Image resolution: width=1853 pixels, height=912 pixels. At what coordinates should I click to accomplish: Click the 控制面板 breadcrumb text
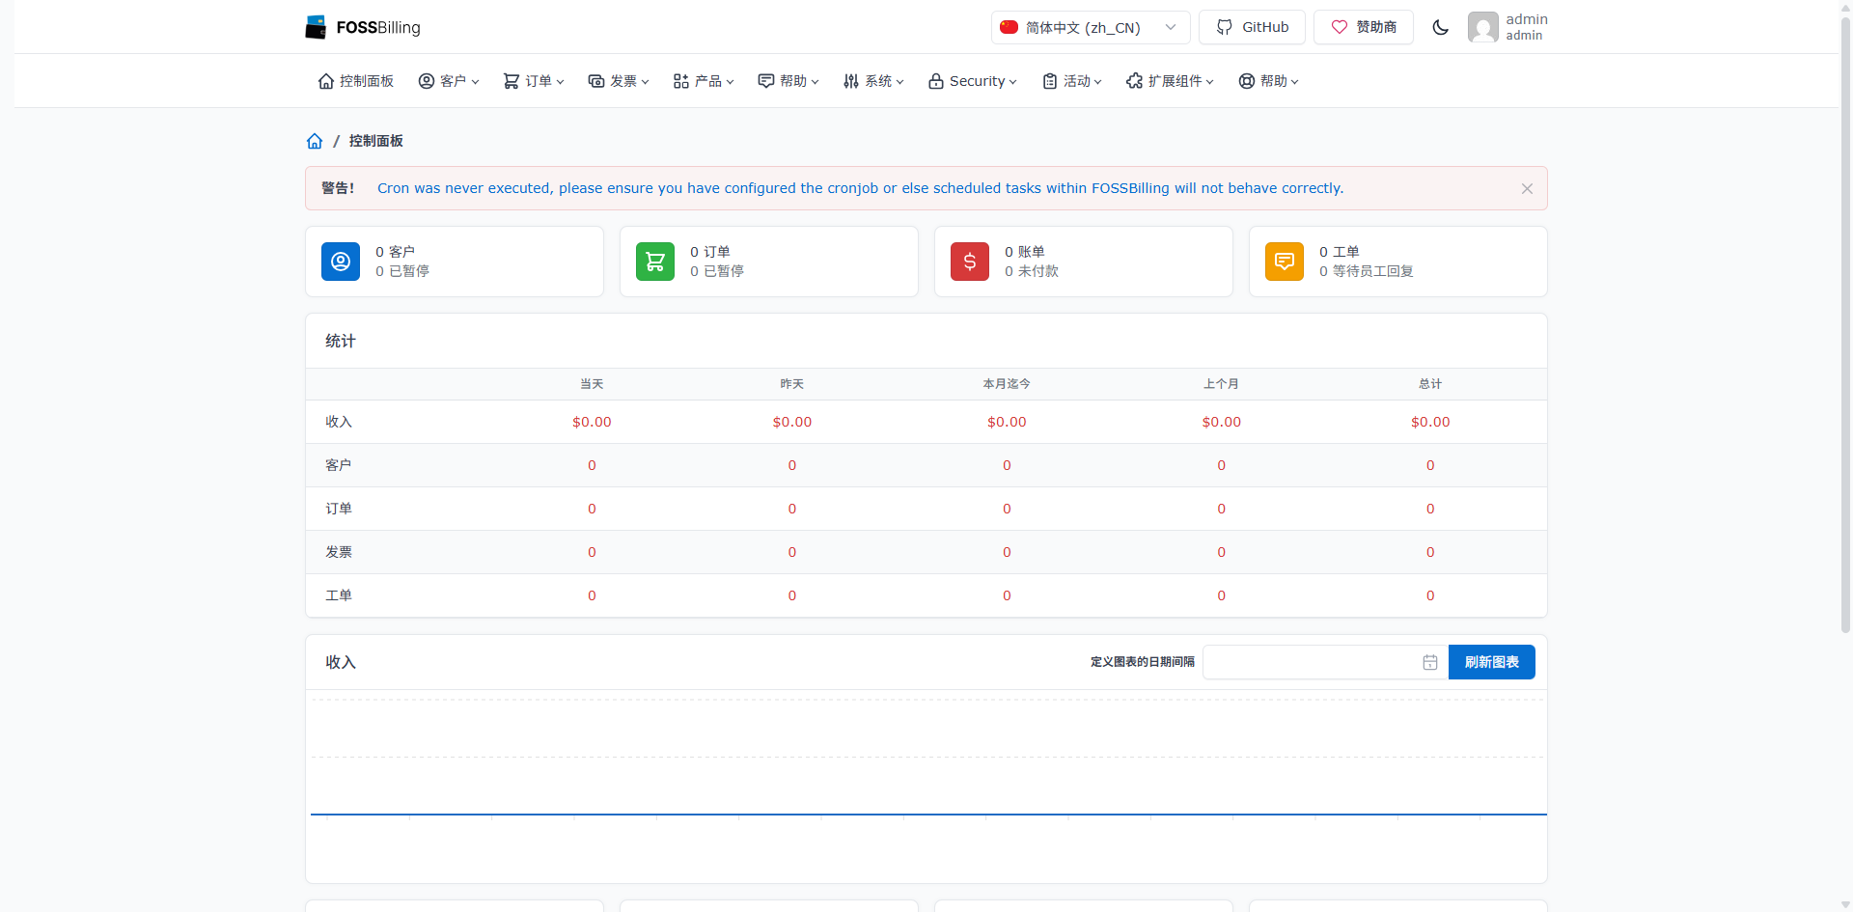pyautogui.click(x=376, y=141)
